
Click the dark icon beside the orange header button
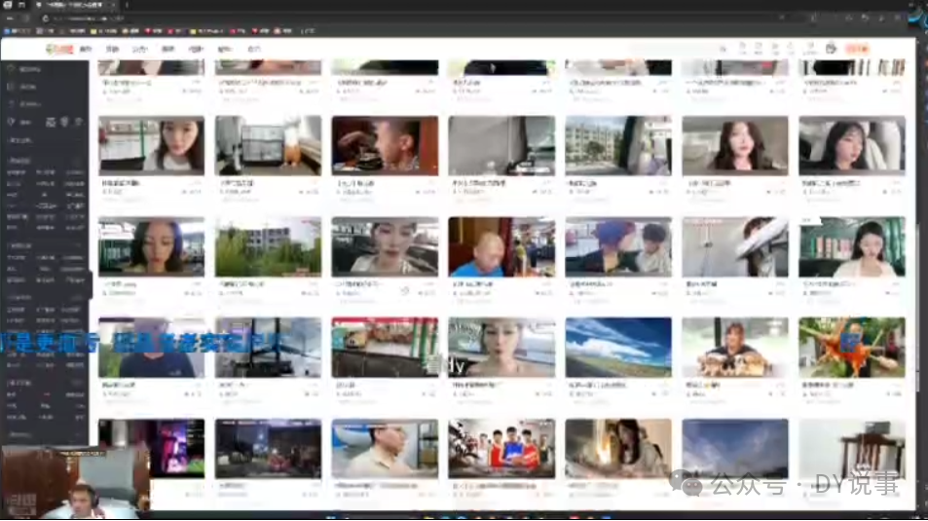pos(831,49)
